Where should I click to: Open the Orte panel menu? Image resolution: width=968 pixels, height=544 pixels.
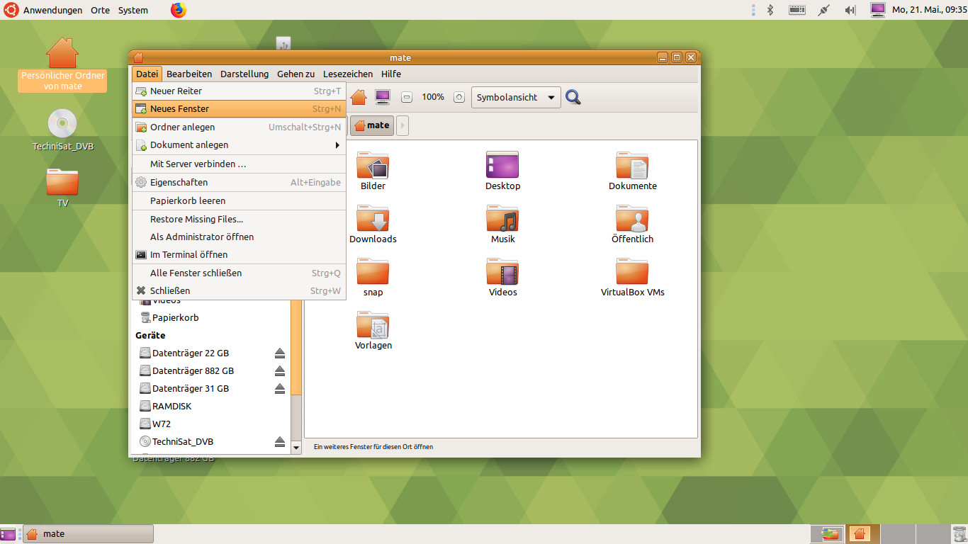(101, 10)
